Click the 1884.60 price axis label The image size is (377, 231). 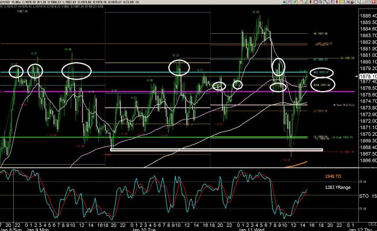click(x=368, y=29)
